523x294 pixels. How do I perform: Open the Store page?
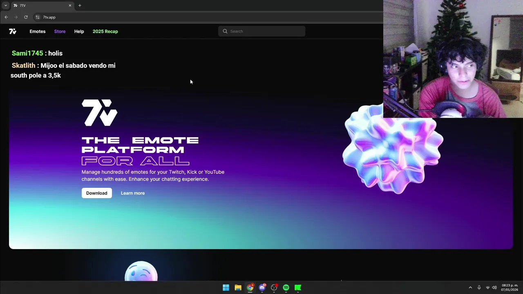[60, 31]
